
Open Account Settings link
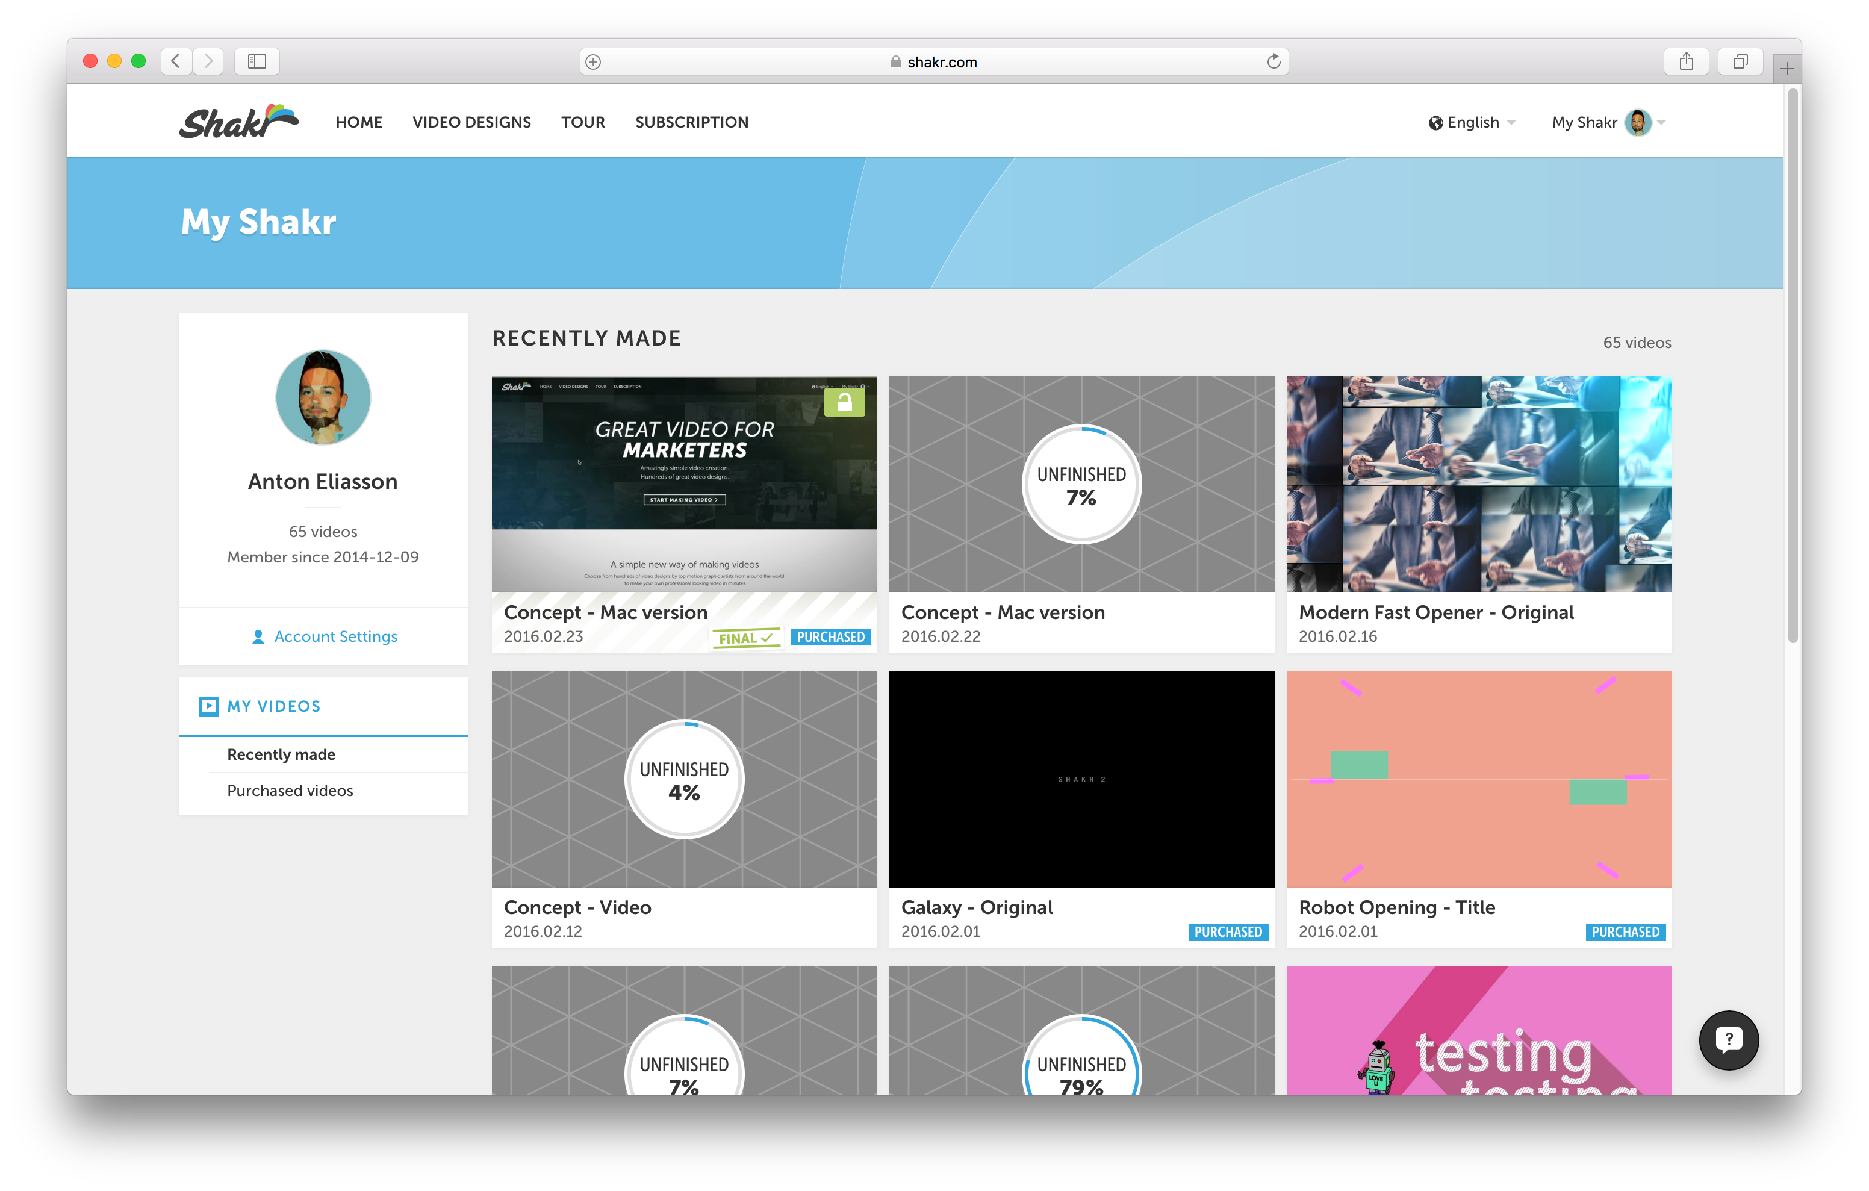pos(335,636)
